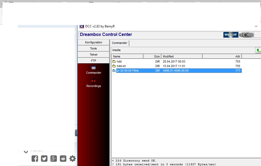
Task: Click the Commander label in sidebar
Action: [94, 73]
